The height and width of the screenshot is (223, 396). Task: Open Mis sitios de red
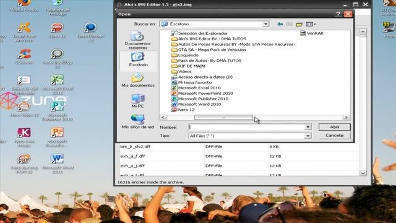coord(137,121)
